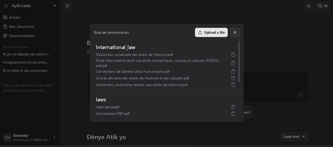Click the send arrow button in chat box
This screenshot has height=147, width=333.
[301, 95]
